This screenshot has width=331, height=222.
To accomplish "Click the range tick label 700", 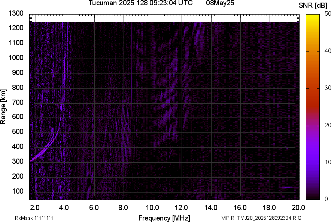I will tap(18, 102).
